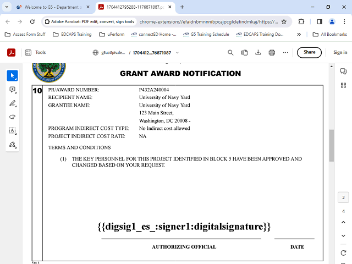Viewport: 352px width, 264px height.
Task: Open the page thumbnails grid icon
Action: coord(343,85)
